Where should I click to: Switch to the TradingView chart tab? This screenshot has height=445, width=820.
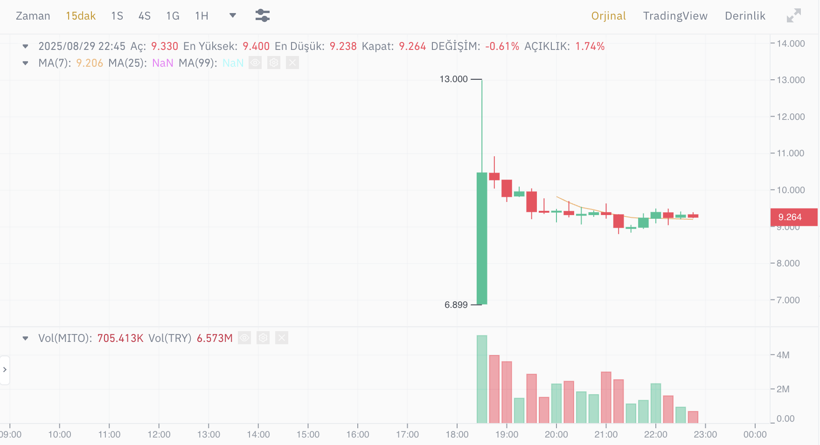point(675,15)
